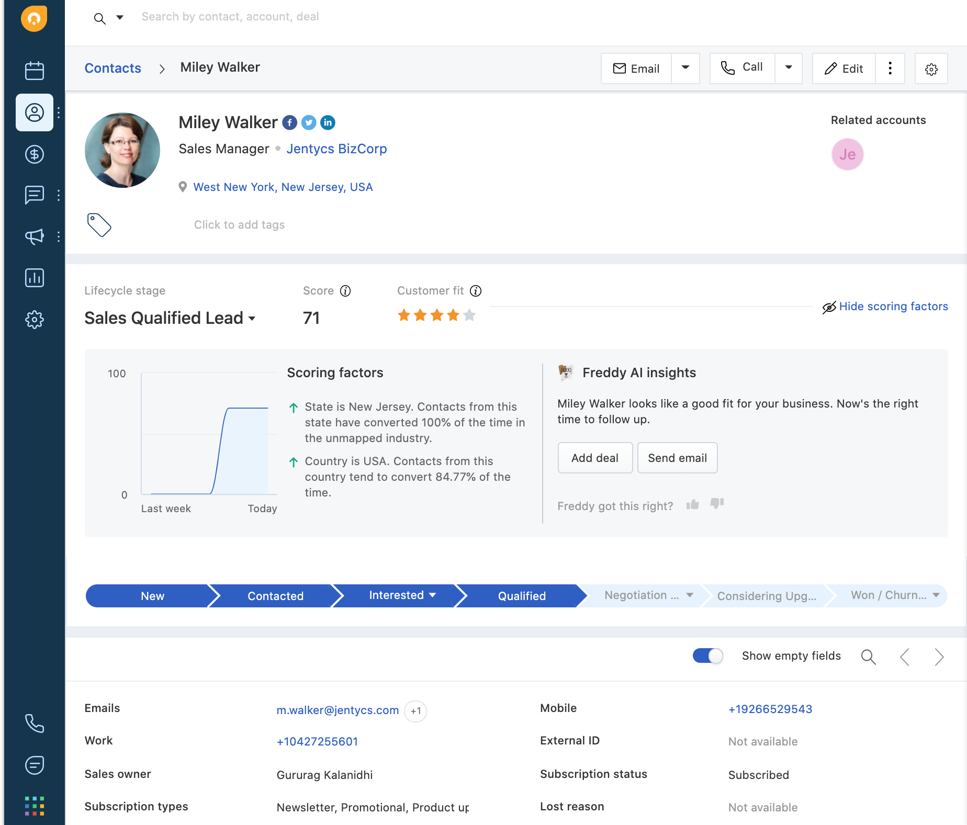Open the Email button's dropdown arrow
Viewport: 967px width, 825px height.
pyautogui.click(x=685, y=68)
